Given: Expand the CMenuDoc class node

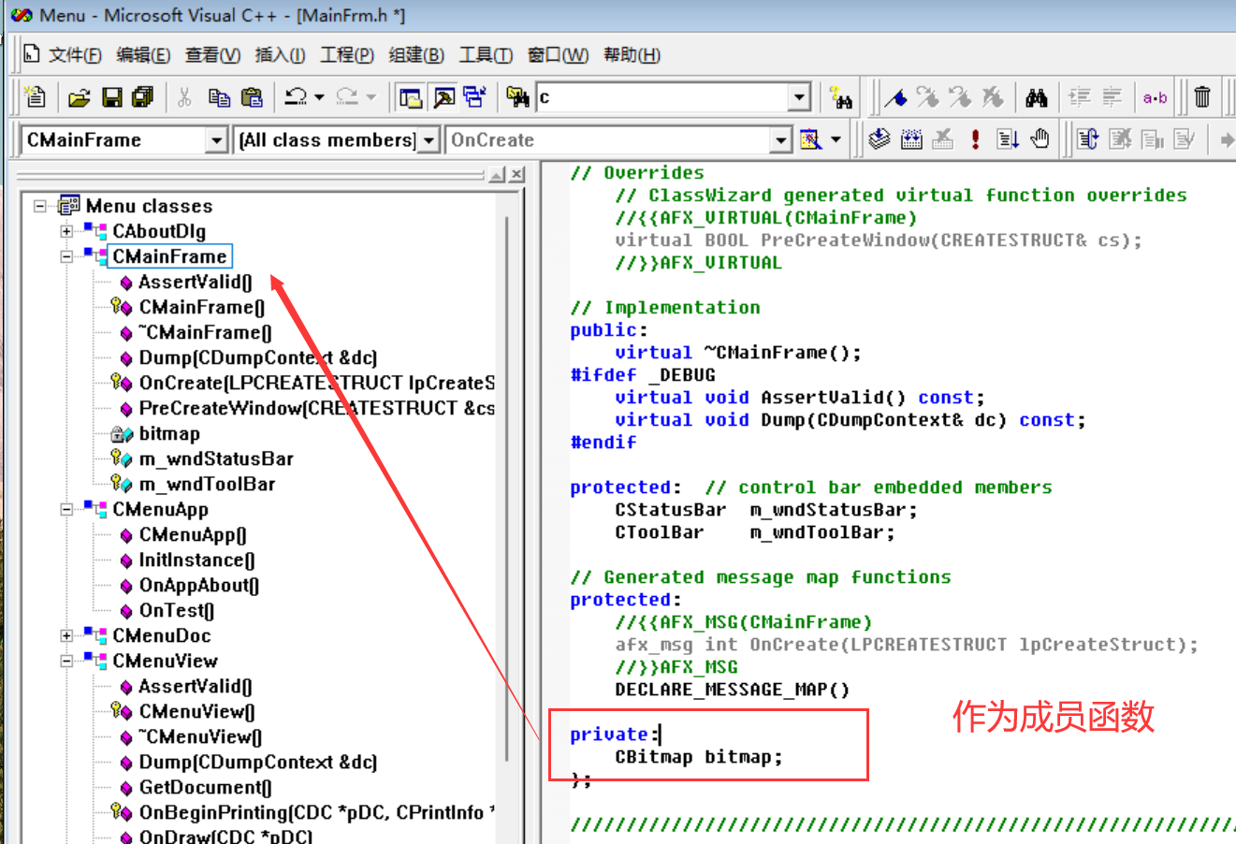Looking at the screenshot, I should (x=66, y=635).
